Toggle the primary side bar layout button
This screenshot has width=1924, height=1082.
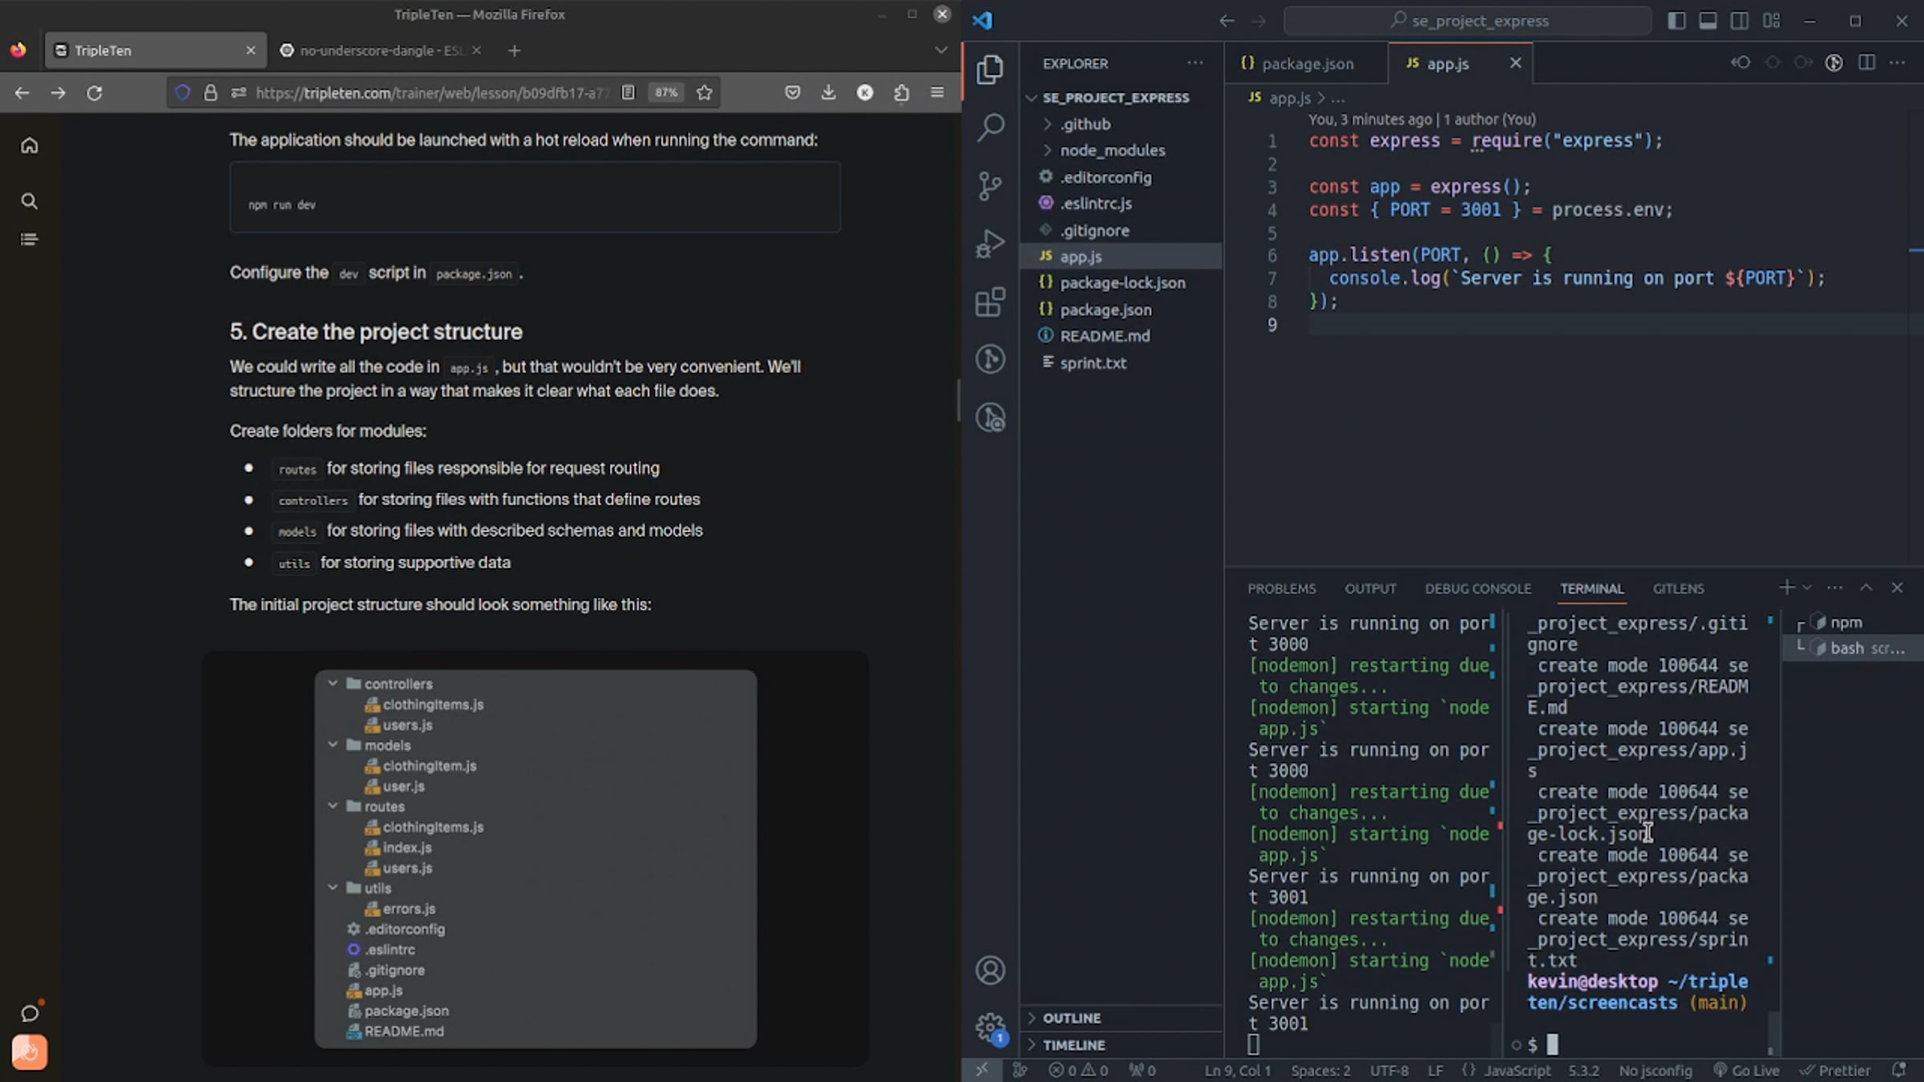[1676, 21]
